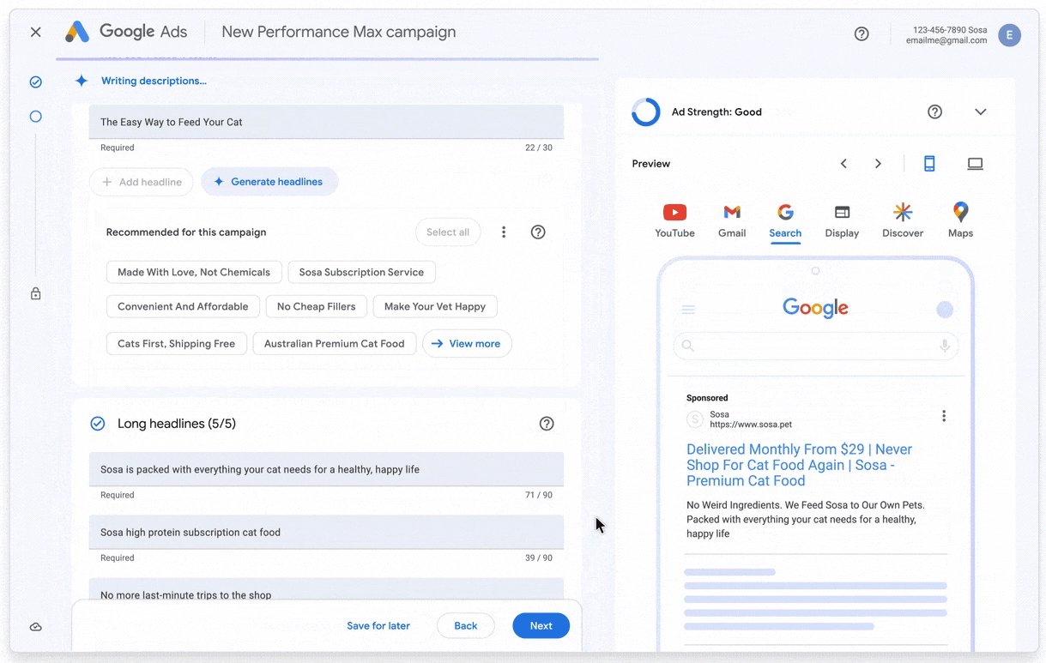This screenshot has width=1046, height=663.
Task: Add suggestion Cats First, Shipping Free
Action: (177, 344)
